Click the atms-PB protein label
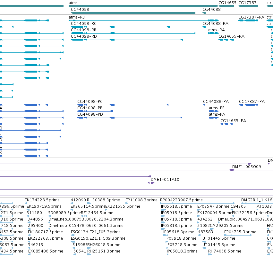This screenshot has height=256, width=273. [x=217, y=108]
